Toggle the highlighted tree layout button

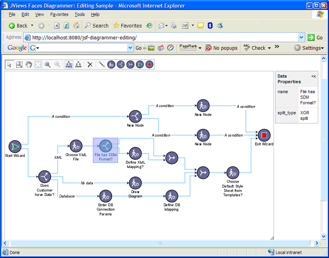(x=69, y=64)
